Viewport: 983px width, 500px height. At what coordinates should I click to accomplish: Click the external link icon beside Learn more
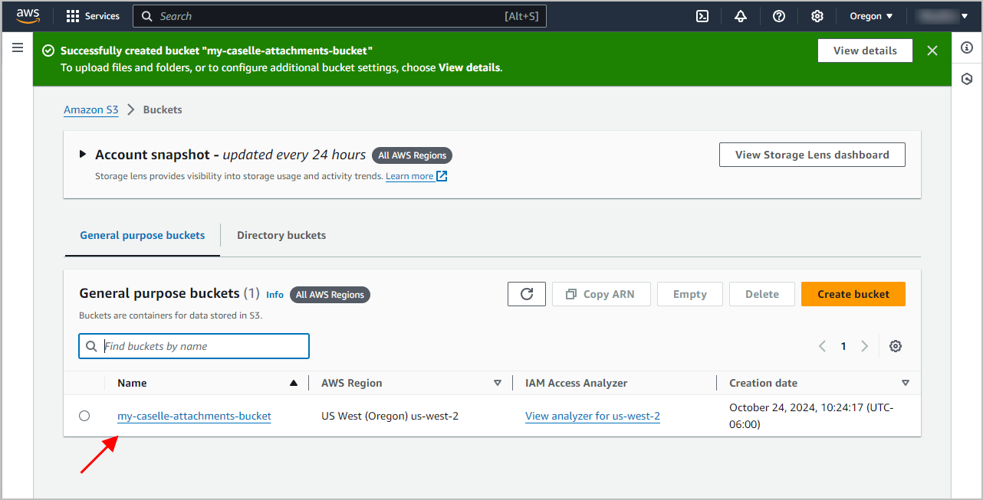click(x=442, y=176)
